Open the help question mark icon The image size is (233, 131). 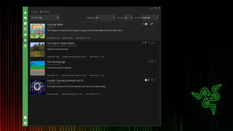pyautogui.click(x=25, y=118)
